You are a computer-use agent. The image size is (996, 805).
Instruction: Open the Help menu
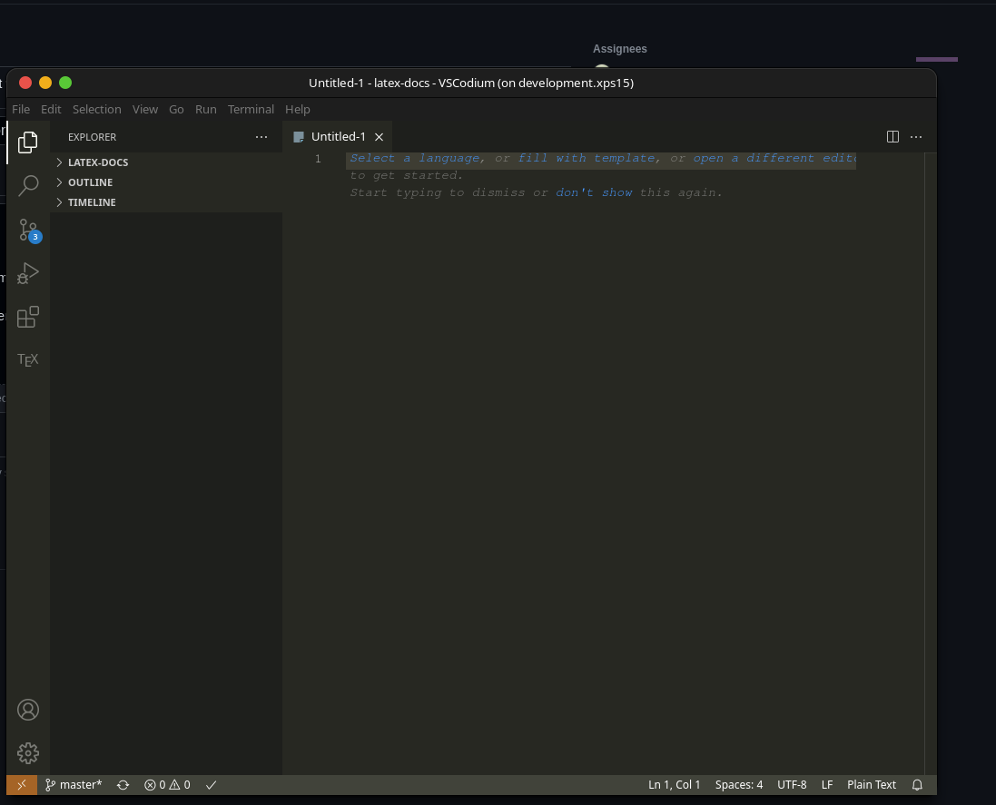pyautogui.click(x=297, y=109)
